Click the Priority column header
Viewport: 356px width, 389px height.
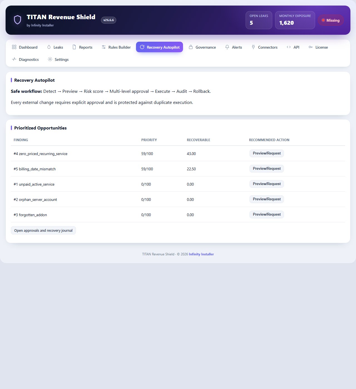(149, 140)
